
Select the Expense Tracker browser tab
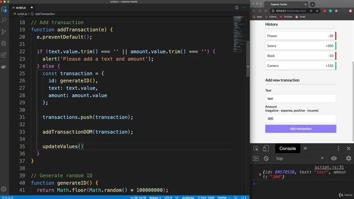click(287, 4)
